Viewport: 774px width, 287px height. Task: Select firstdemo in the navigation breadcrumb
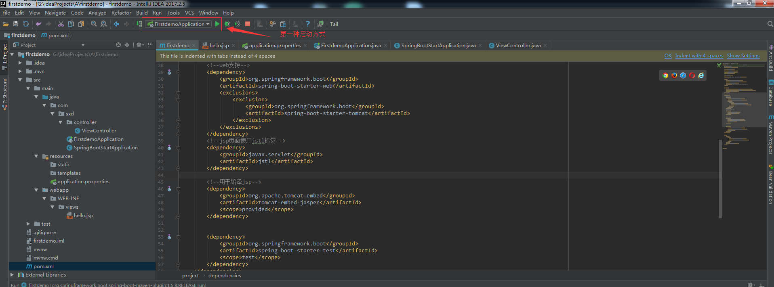[20, 35]
